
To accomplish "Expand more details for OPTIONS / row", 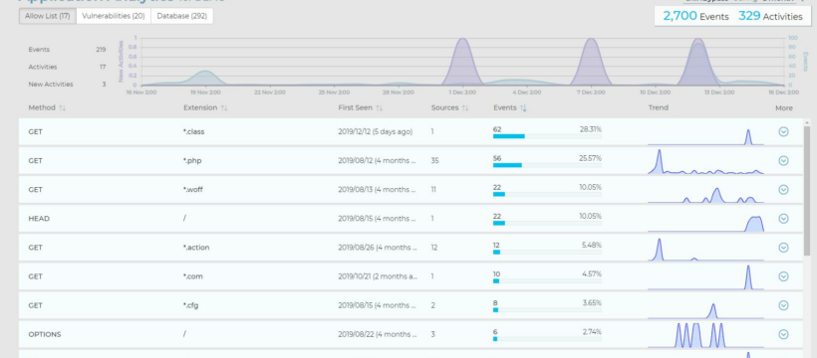I will click(x=783, y=334).
